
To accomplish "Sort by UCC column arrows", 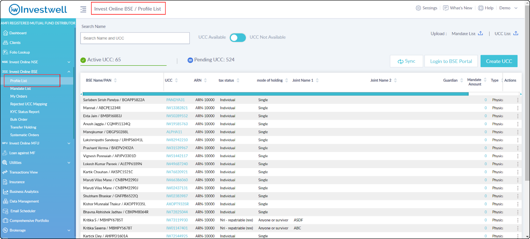I will [176, 80].
